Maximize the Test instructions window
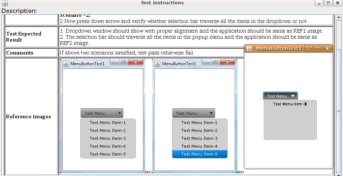The height and width of the screenshot is (176, 343). tap(328, 3)
